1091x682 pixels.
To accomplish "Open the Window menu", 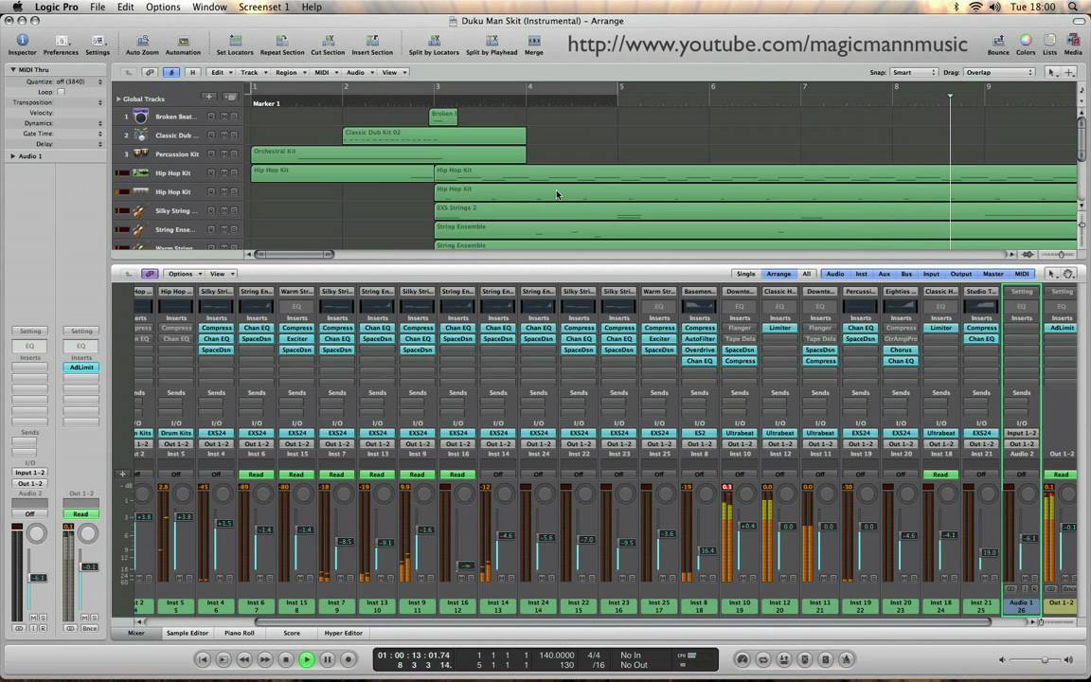I will click(209, 7).
